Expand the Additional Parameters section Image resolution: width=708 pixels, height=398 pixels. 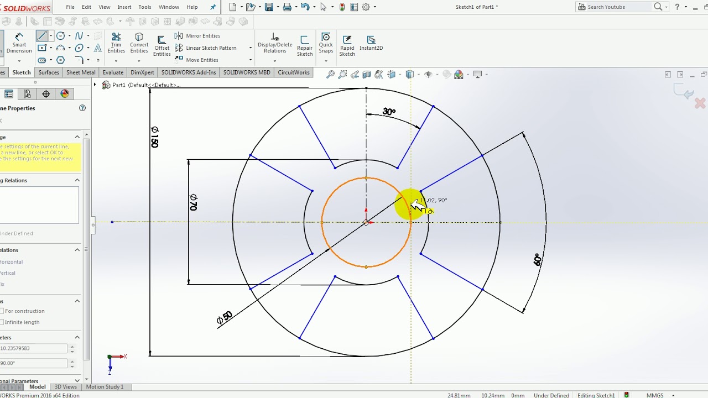point(77,381)
